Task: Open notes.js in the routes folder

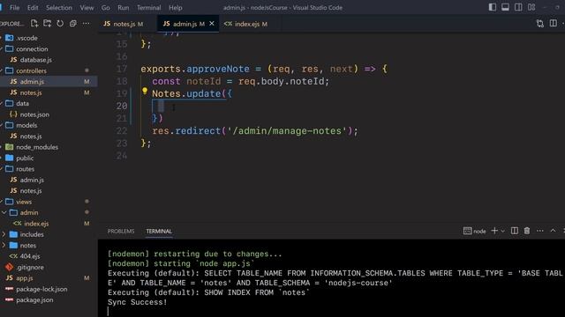Action: [31, 191]
